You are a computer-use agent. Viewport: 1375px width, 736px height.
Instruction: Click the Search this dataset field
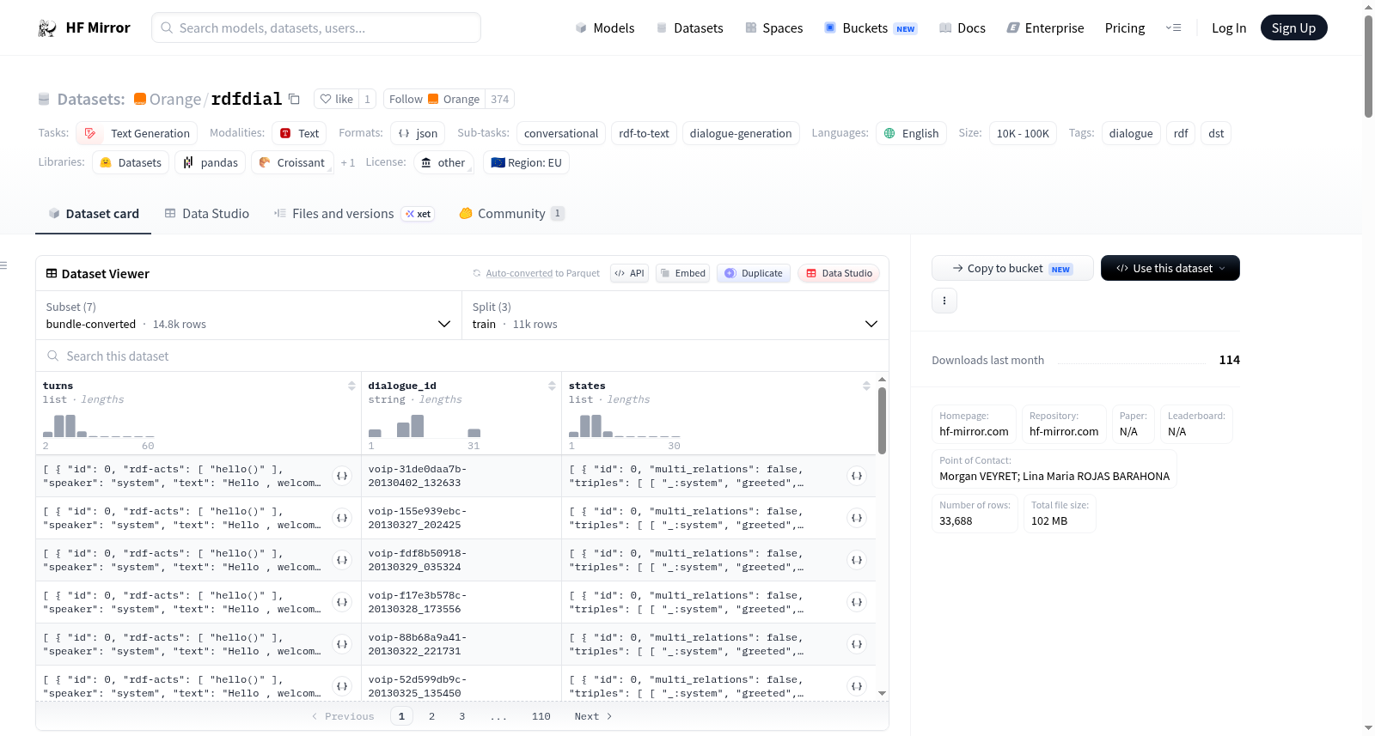tap(462, 356)
